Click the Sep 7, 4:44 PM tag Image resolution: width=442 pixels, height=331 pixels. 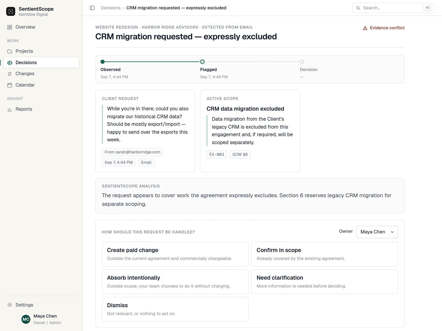(x=119, y=162)
